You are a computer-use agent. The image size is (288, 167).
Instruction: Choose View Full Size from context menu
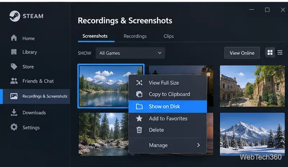pyautogui.click(x=168, y=83)
